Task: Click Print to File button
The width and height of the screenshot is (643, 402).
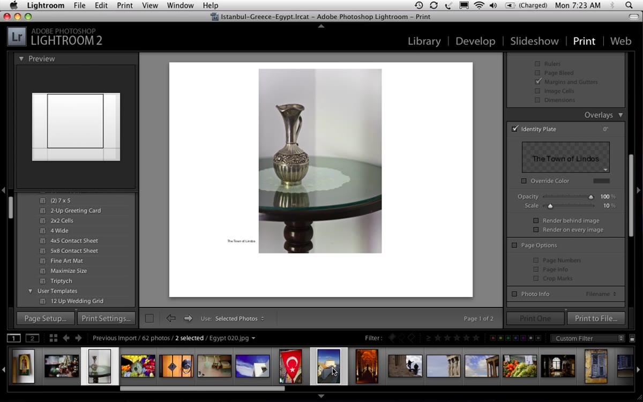Action: [x=596, y=318]
